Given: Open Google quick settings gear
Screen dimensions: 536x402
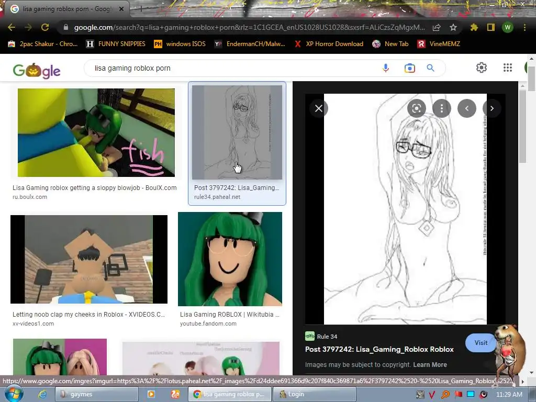Looking at the screenshot, I should click(482, 68).
